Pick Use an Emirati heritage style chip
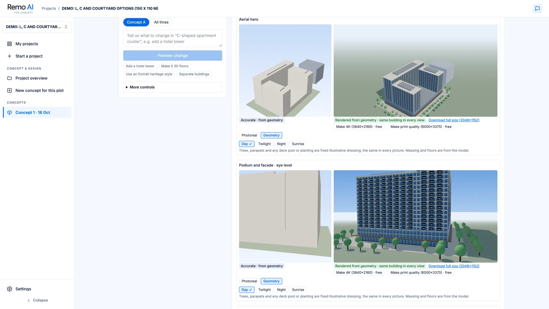The width and height of the screenshot is (549, 309). tap(149, 74)
